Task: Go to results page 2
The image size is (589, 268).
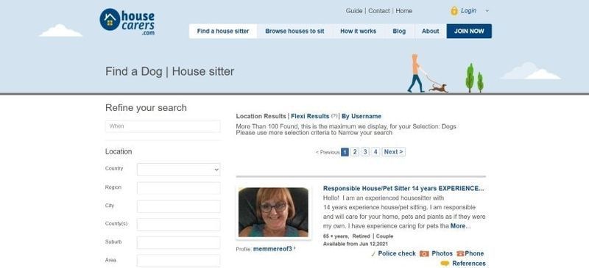Action: pos(355,152)
